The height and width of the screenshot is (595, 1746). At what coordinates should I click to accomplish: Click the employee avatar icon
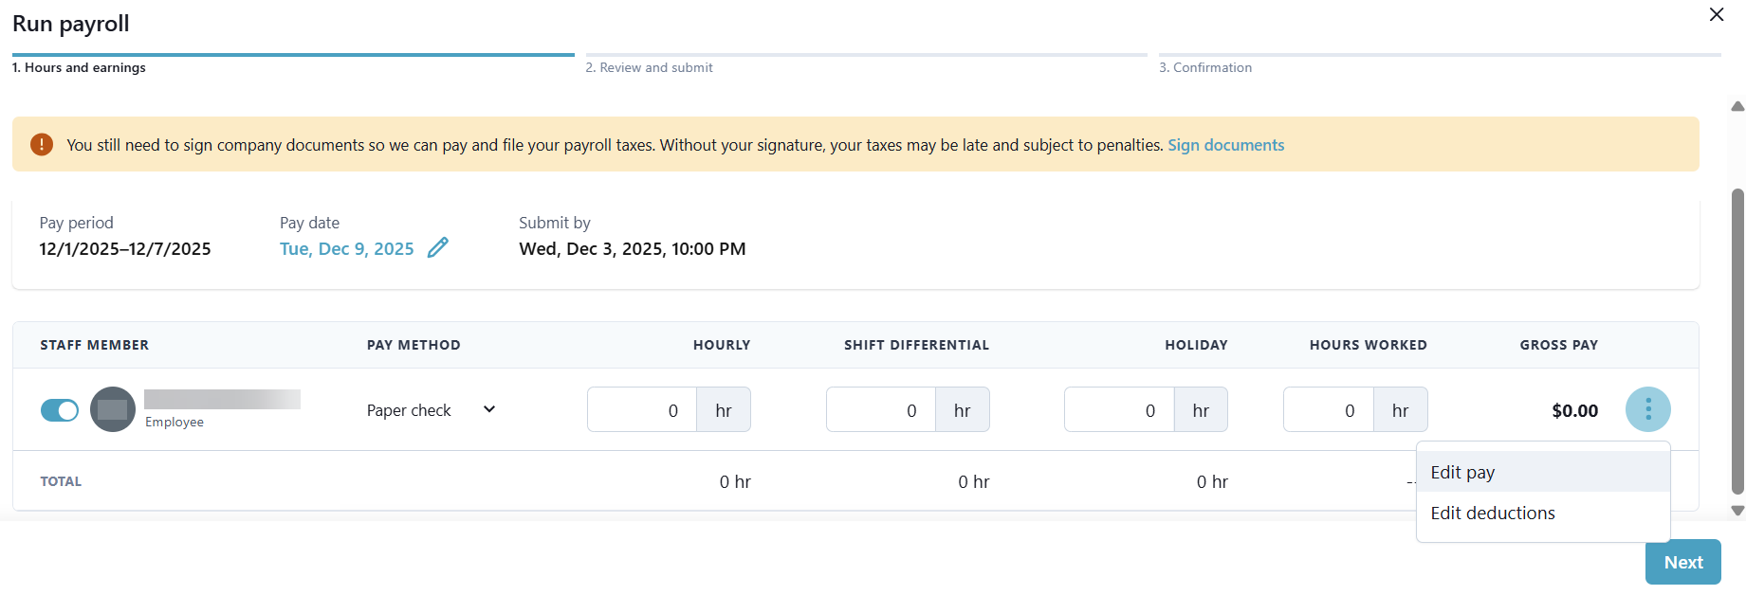(x=113, y=409)
